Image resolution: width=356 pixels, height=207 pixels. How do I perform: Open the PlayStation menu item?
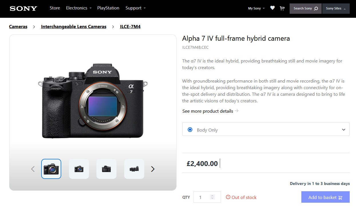click(x=108, y=8)
